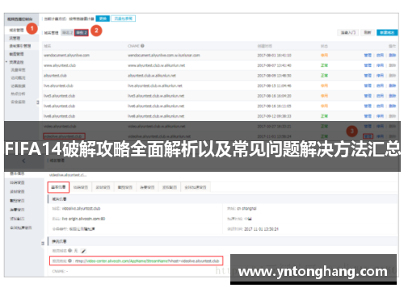Viewport: 404px width, 292px height.
Task: Click the help icon beside the CNAME header
Action: [x=142, y=46]
